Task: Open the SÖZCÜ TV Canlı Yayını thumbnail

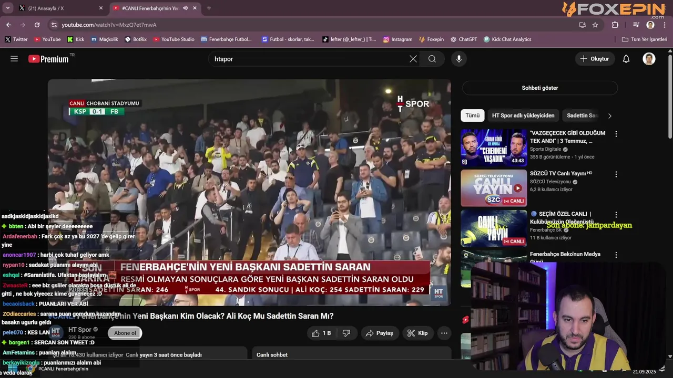Action: (494, 188)
